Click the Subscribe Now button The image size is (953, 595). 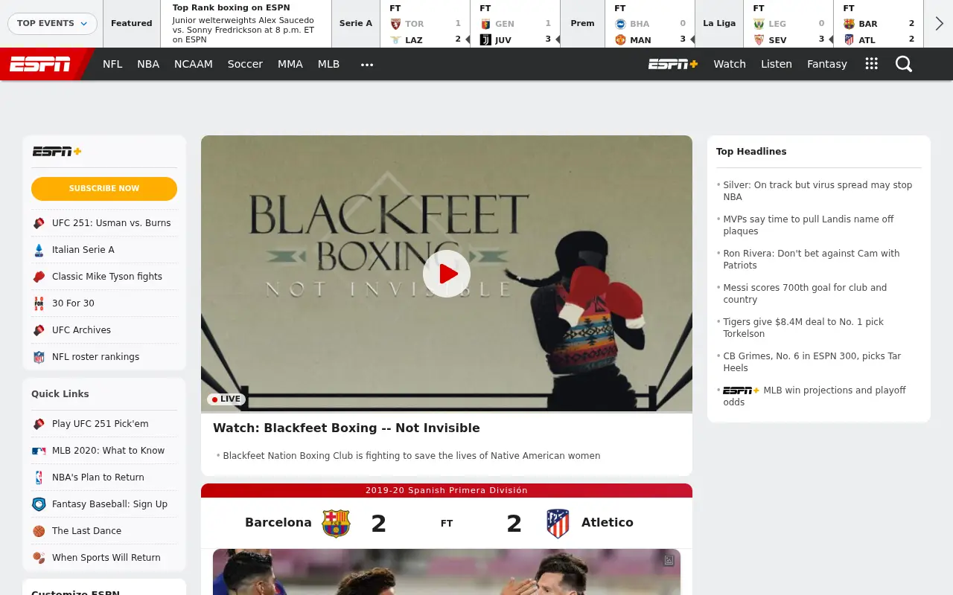pyautogui.click(x=104, y=189)
